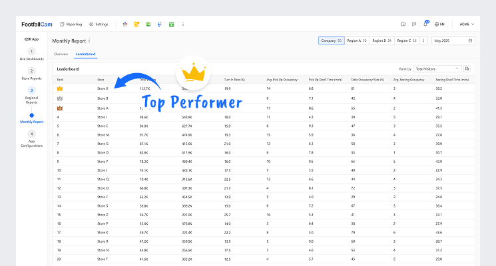
Task: Open step 1 Live Dashboards
Action: pos(32,54)
